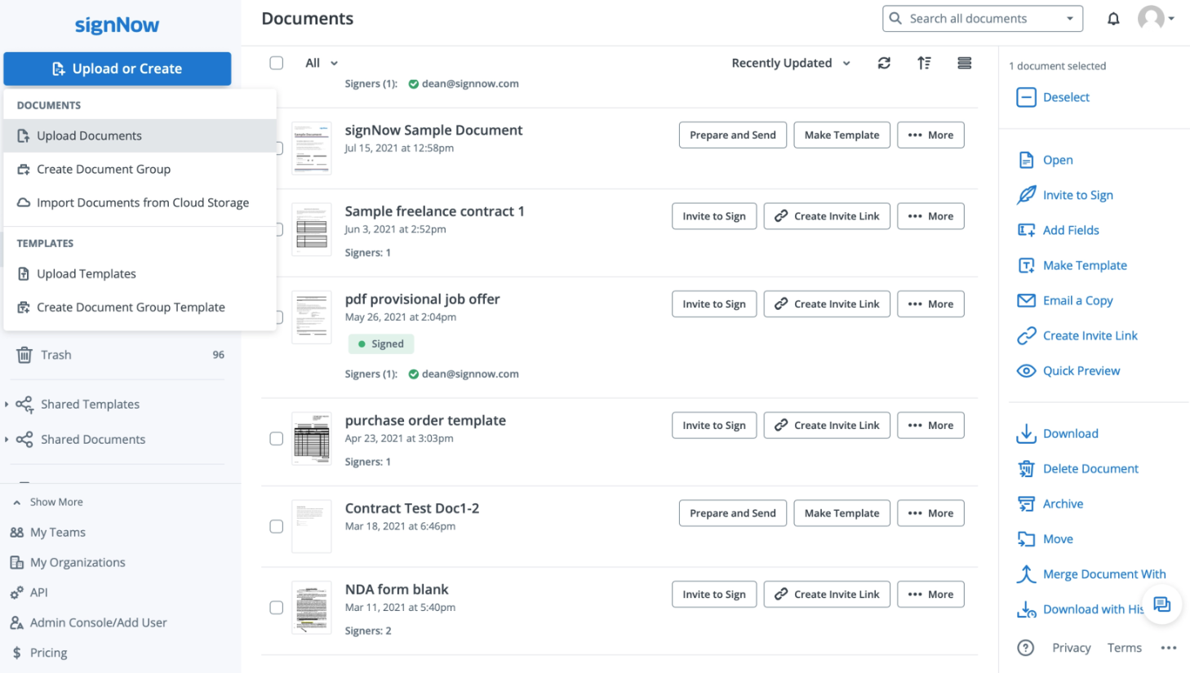
Task: Click the notification bell icon
Action: coord(1112,18)
